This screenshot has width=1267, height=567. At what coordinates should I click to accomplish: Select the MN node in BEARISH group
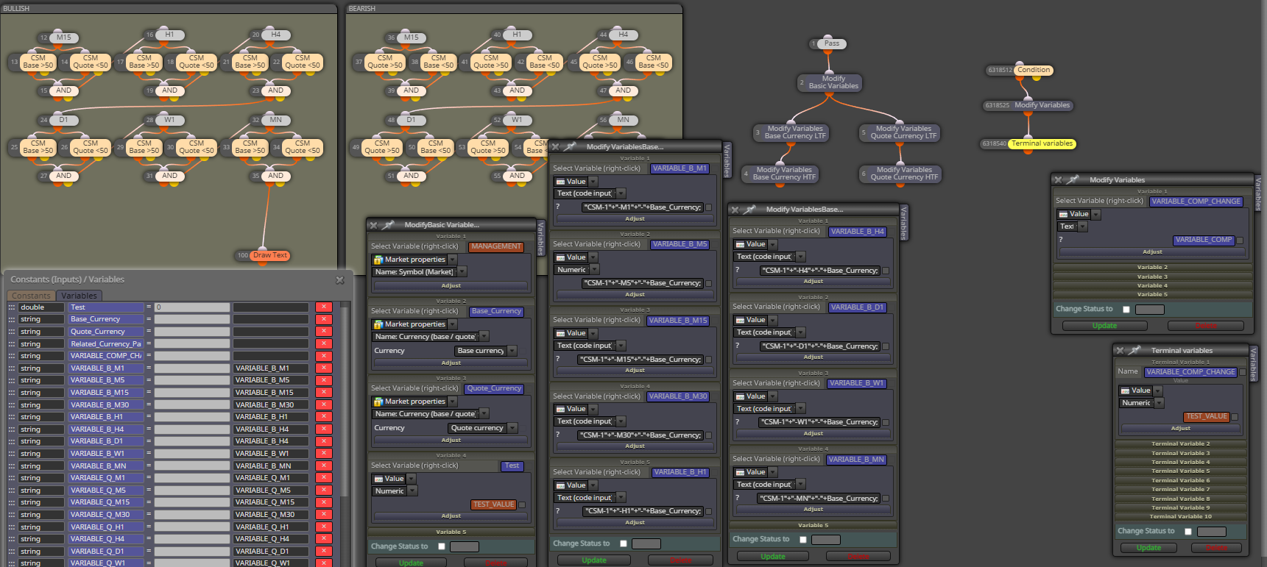[x=623, y=120]
